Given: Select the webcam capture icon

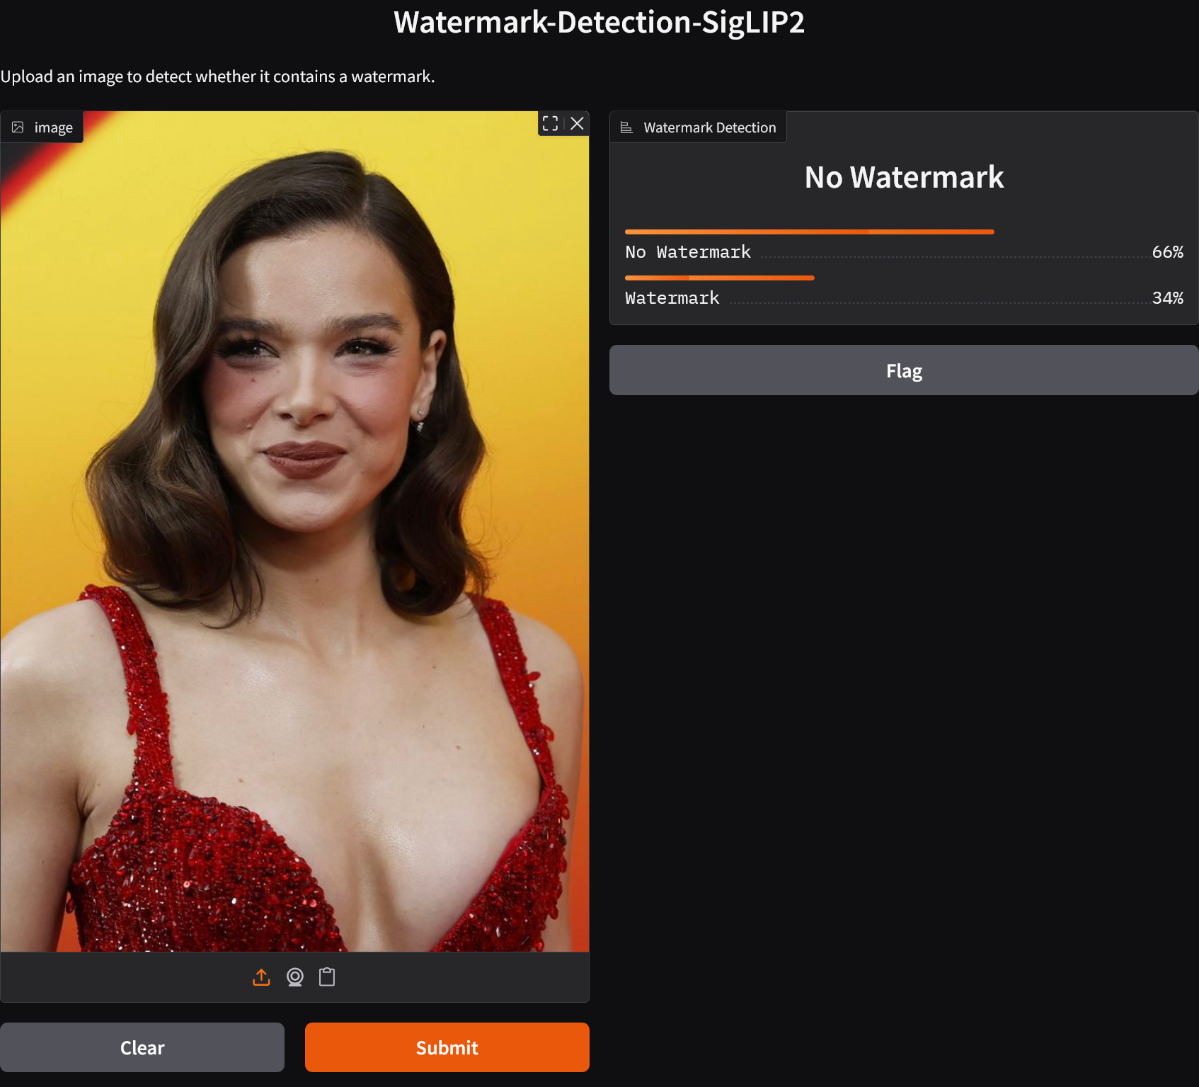Looking at the screenshot, I should click(294, 977).
